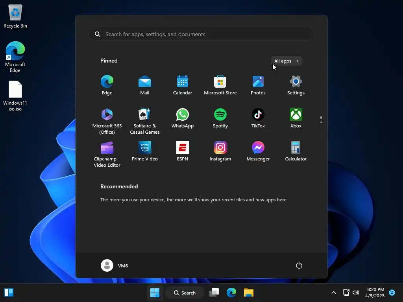Launch Edge from the taskbar

coord(231,293)
